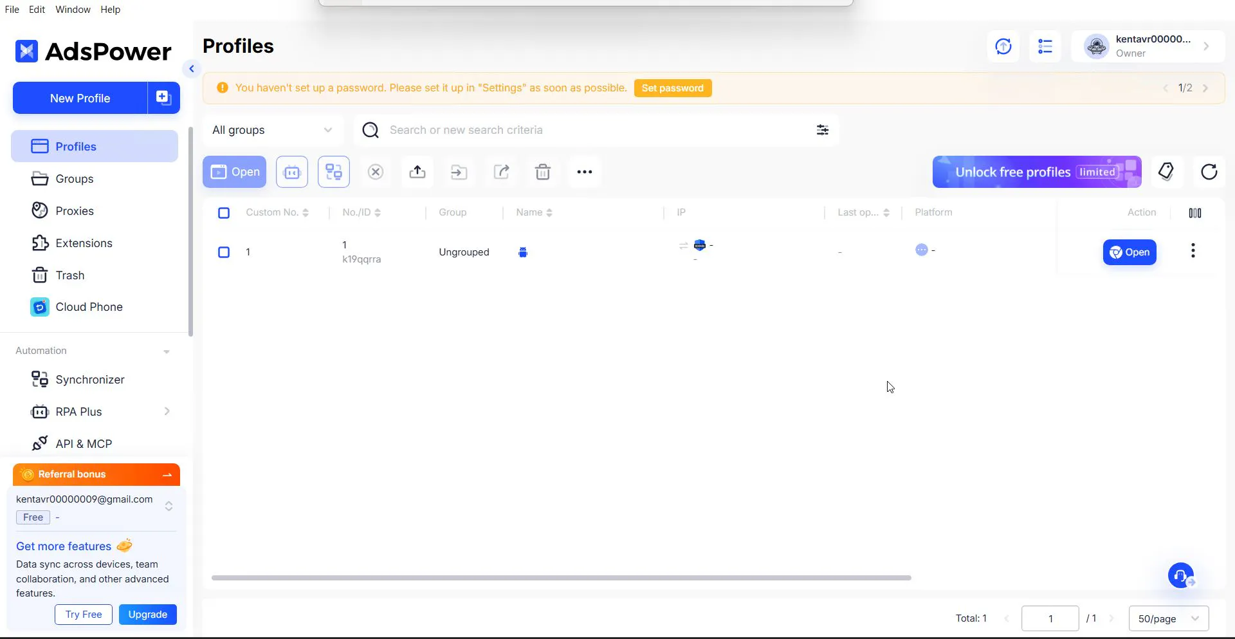
Task: Open profile 1 with the Open button
Action: coord(1130,252)
